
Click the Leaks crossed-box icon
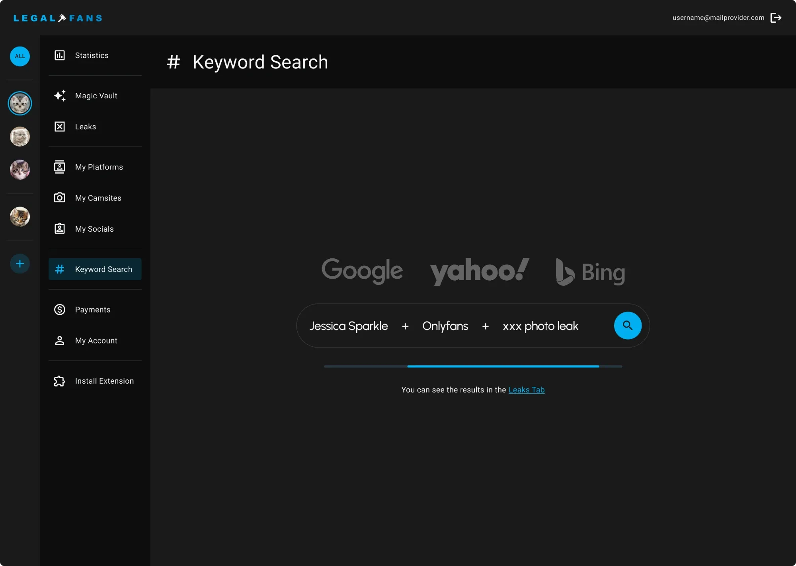60,127
